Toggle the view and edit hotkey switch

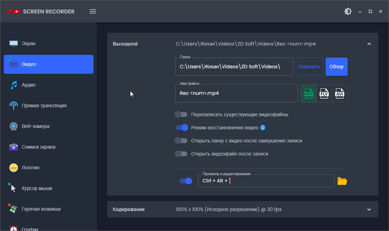186,181
